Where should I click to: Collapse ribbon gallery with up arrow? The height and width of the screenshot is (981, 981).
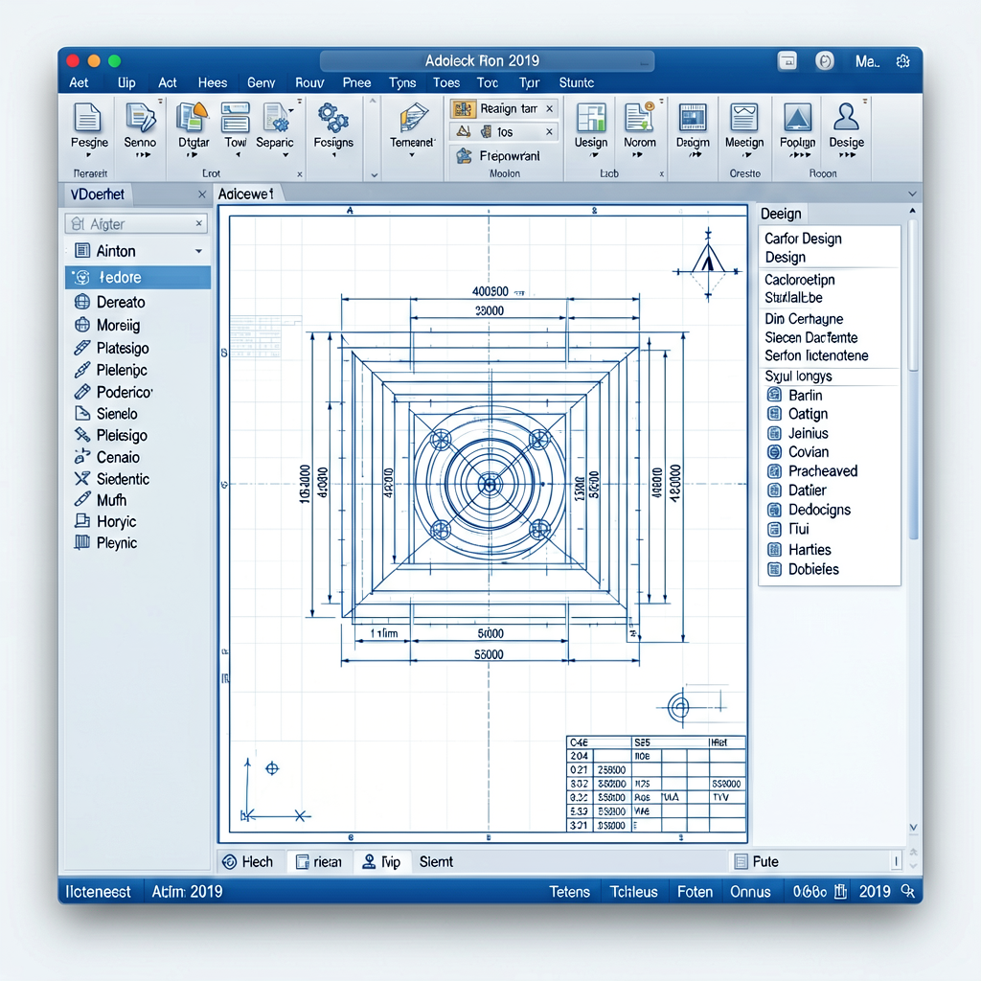373,100
